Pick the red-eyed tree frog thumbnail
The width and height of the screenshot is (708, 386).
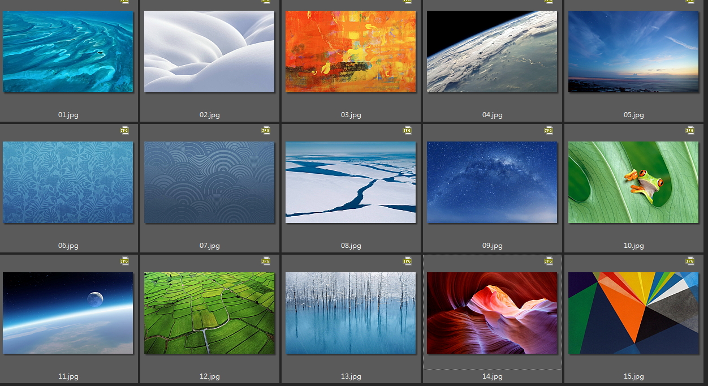coord(633,182)
